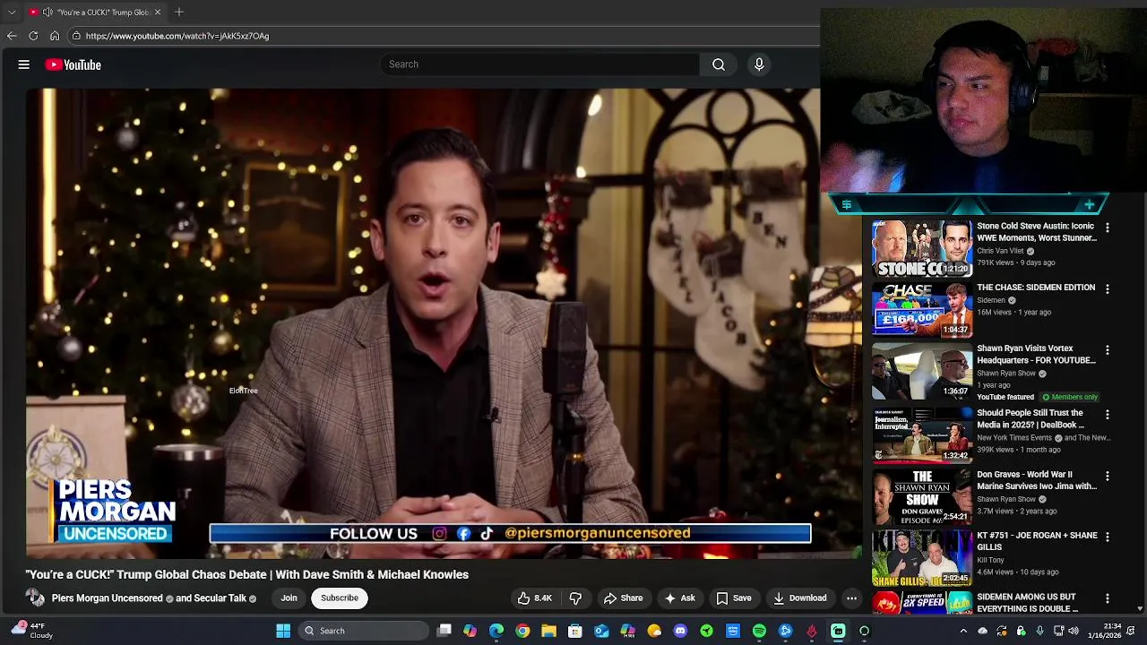This screenshot has height=645, width=1147.
Task: Open options menu for the Stone Cold video
Action: [1108, 228]
